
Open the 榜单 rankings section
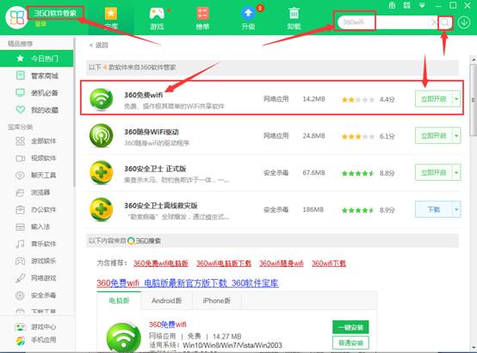[202, 18]
